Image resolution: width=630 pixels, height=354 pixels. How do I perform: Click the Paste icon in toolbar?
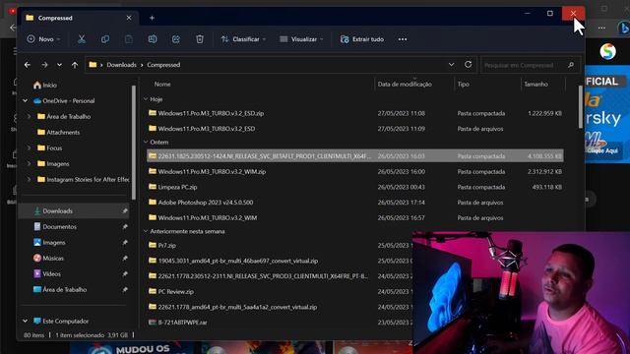pos(129,39)
